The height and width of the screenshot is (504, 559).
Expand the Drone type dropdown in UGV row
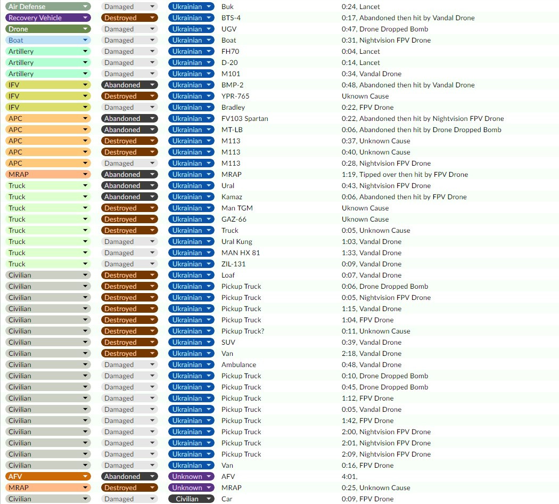(48, 29)
